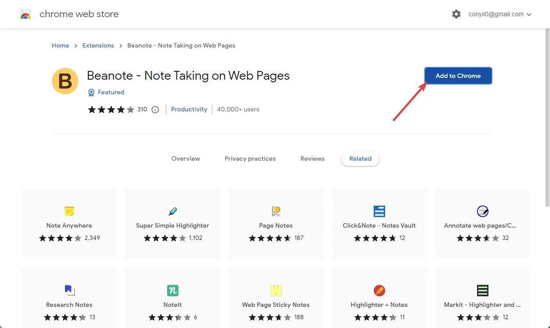
Task: Switch to the Reviews tab
Action: point(313,158)
